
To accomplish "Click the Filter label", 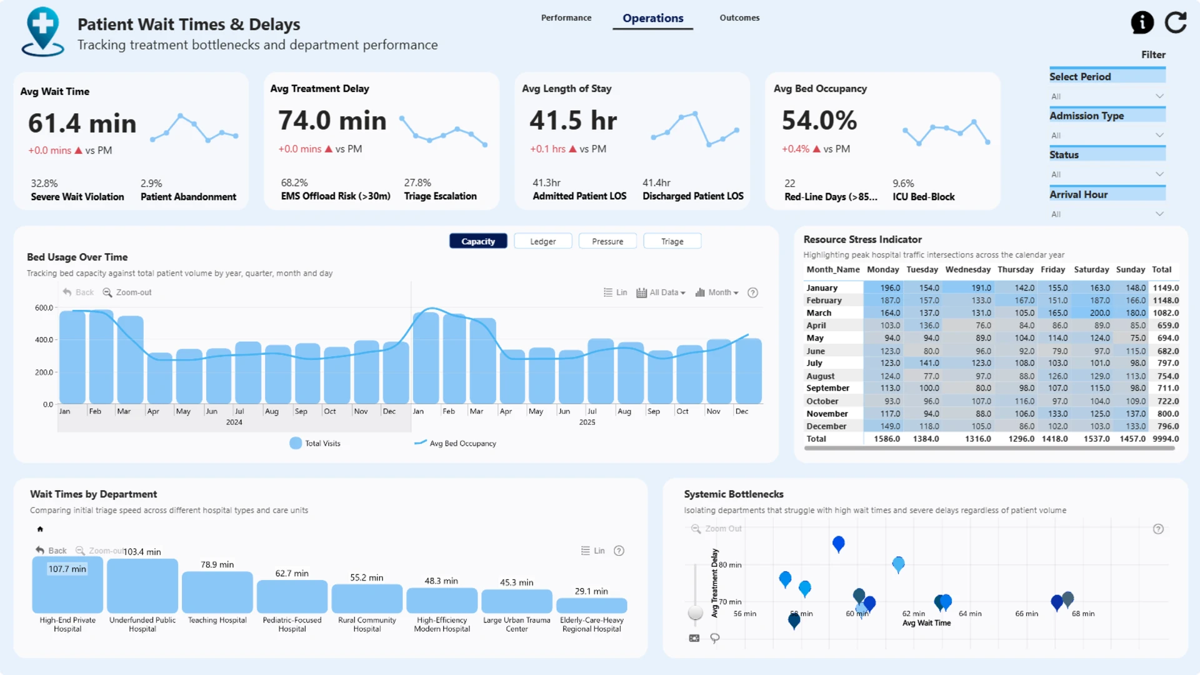I will click(x=1153, y=55).
